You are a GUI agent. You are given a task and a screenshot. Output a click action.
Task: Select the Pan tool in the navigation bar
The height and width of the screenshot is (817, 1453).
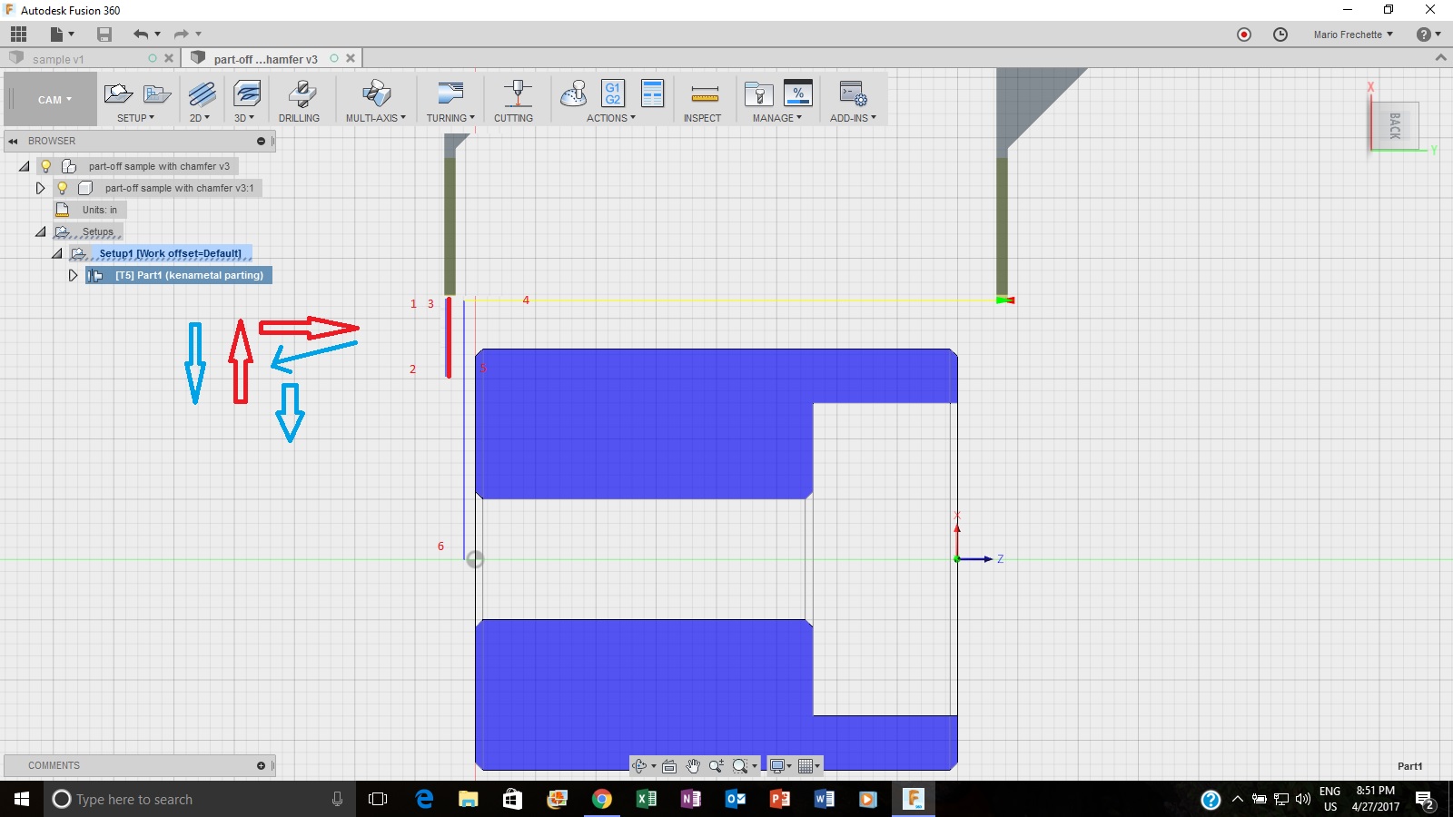pos(692,765)
